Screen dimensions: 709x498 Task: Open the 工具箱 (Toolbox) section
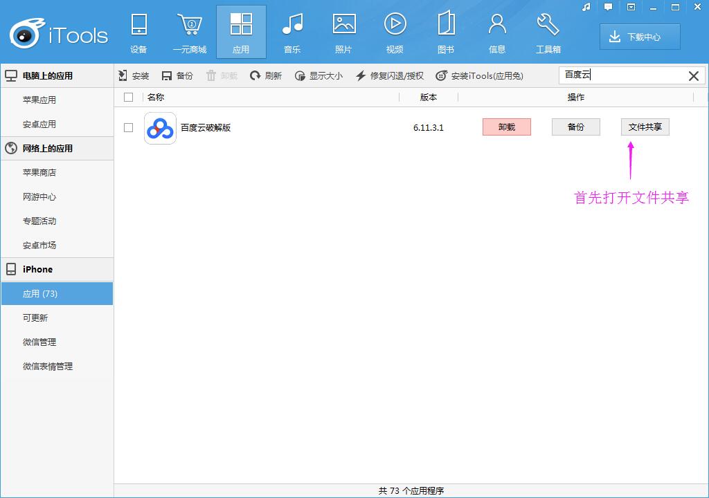click(548, 32)
